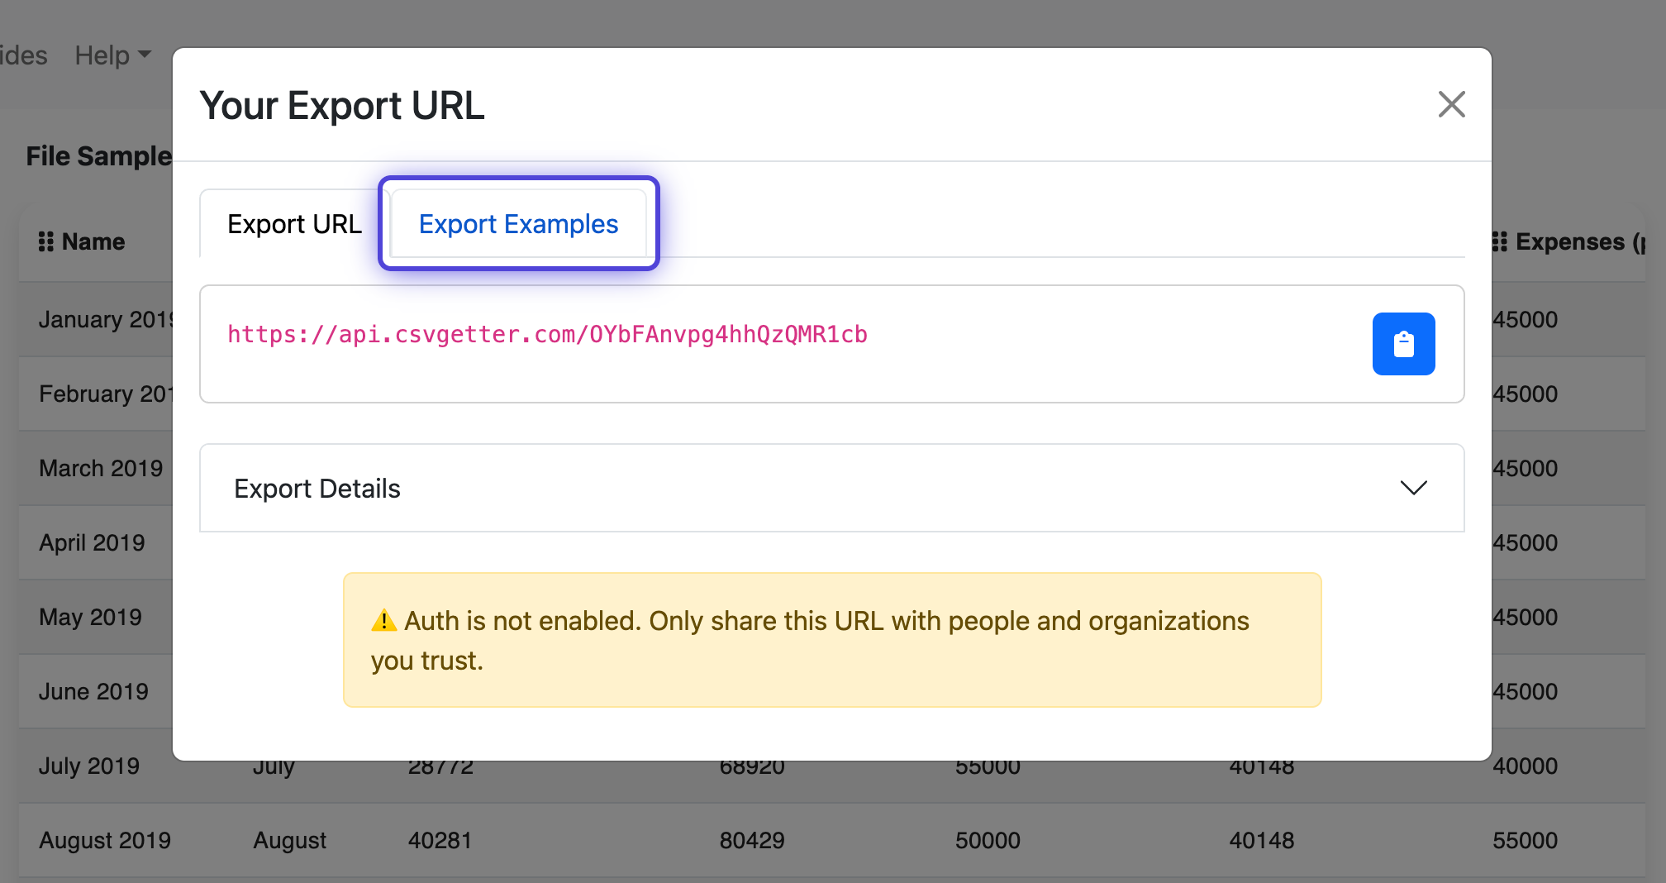Select the Export URL tab
The image size is (1666, 883).
(294, 224)
